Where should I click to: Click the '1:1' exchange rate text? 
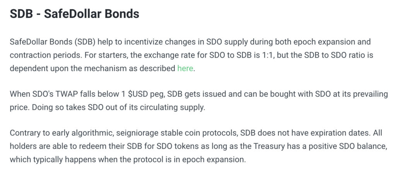[x=267, y=55]
